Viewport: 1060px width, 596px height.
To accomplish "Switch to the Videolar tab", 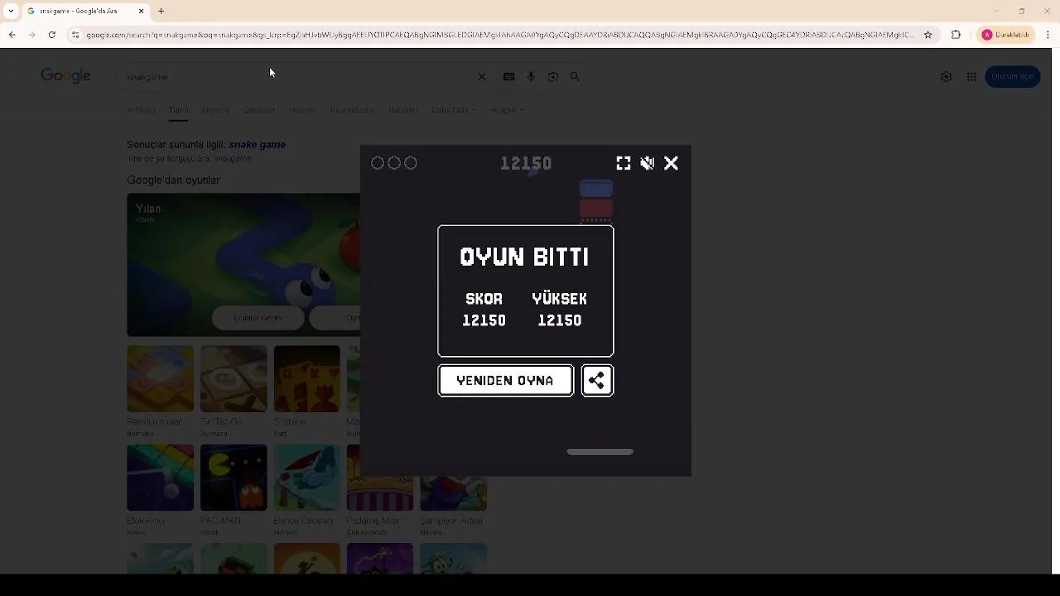I will (x=302, y=109).
